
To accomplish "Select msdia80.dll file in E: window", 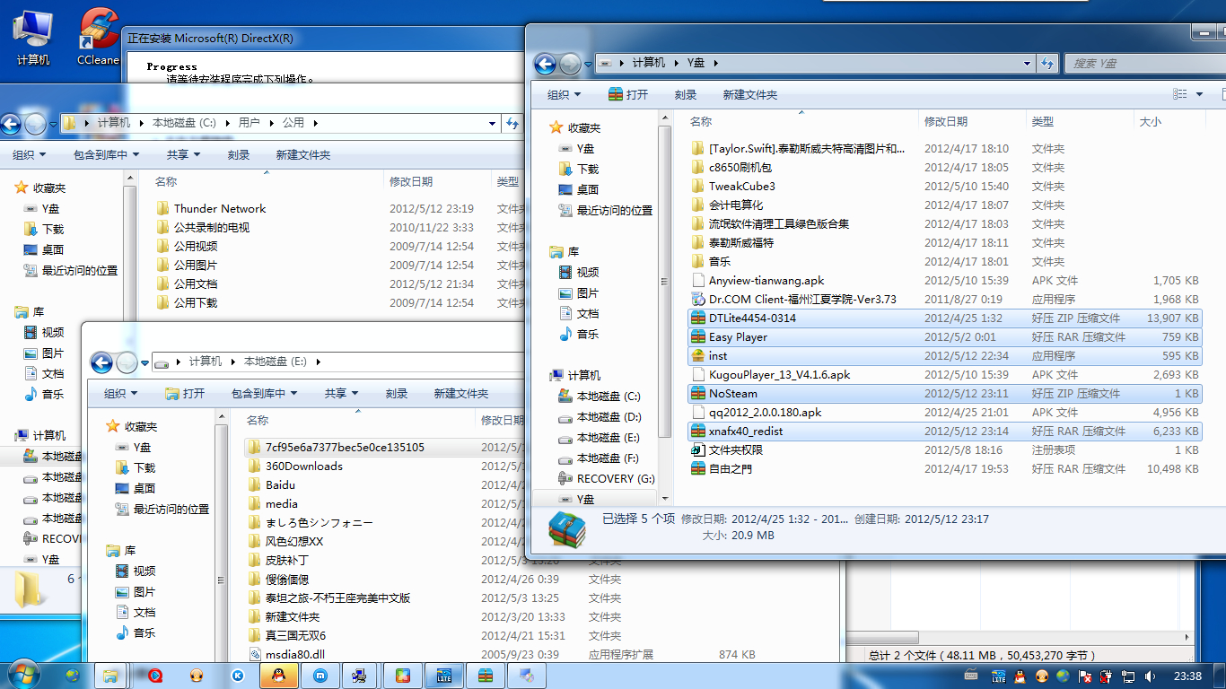I will tap(286, 654).
